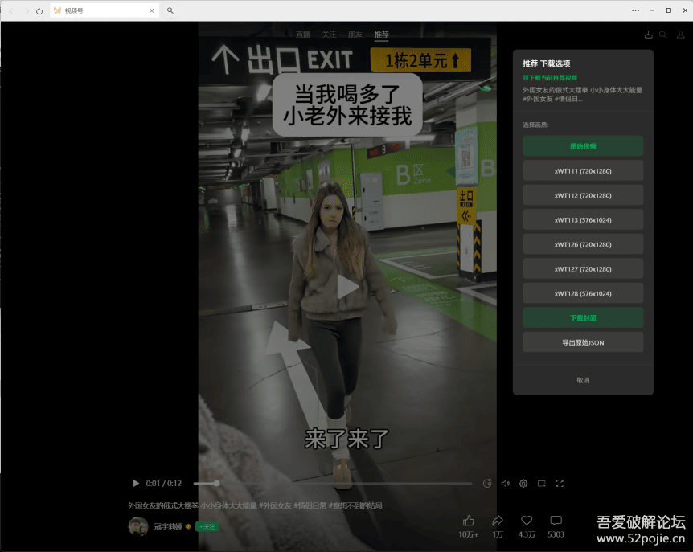Click the play button in control bar
Screen dimensions: 693x552
coord(136,484)
